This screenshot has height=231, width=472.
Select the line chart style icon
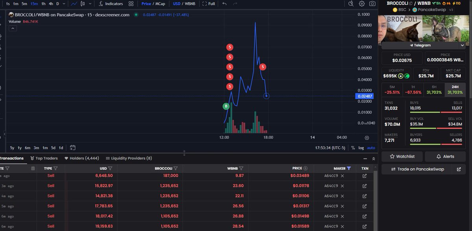[74, 4]
